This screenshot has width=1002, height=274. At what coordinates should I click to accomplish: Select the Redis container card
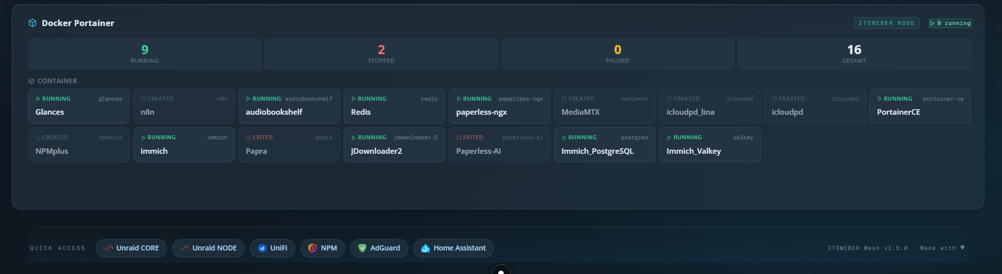point(394,106)
